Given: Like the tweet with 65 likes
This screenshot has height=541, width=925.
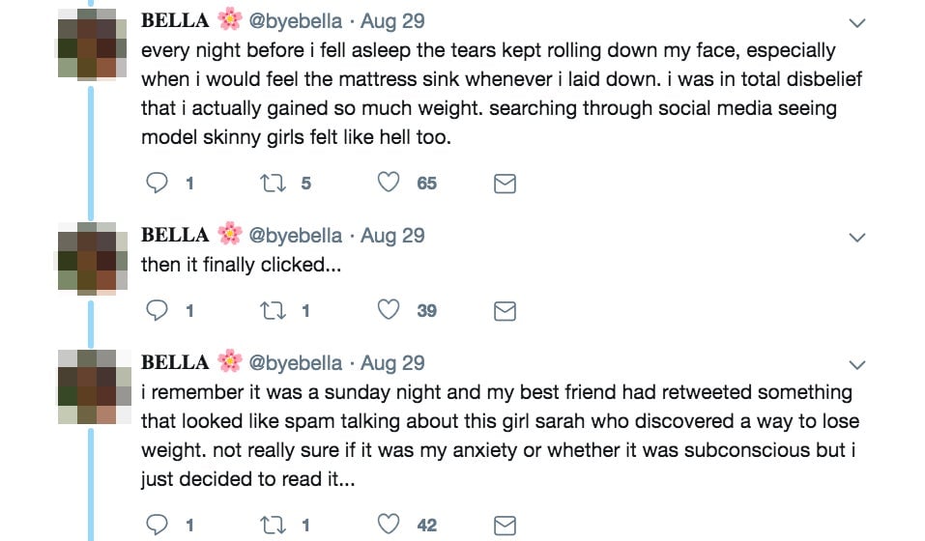Looking at the screenshot, I should pos(389,183).
